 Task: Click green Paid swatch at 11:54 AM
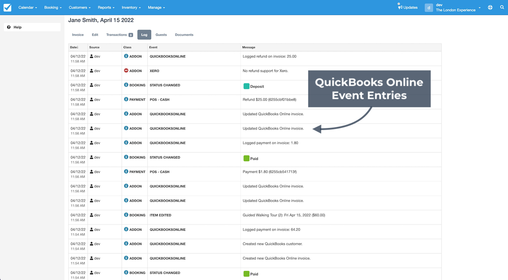(x=246, y=274)
